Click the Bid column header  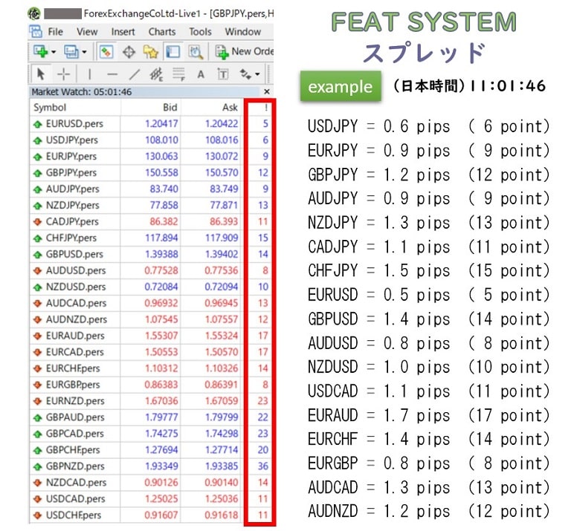(150, 107)
